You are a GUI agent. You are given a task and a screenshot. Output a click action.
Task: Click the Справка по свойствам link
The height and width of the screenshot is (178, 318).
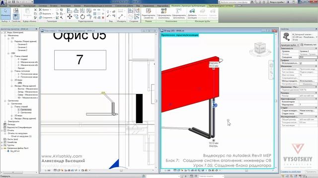pos(291,172)
